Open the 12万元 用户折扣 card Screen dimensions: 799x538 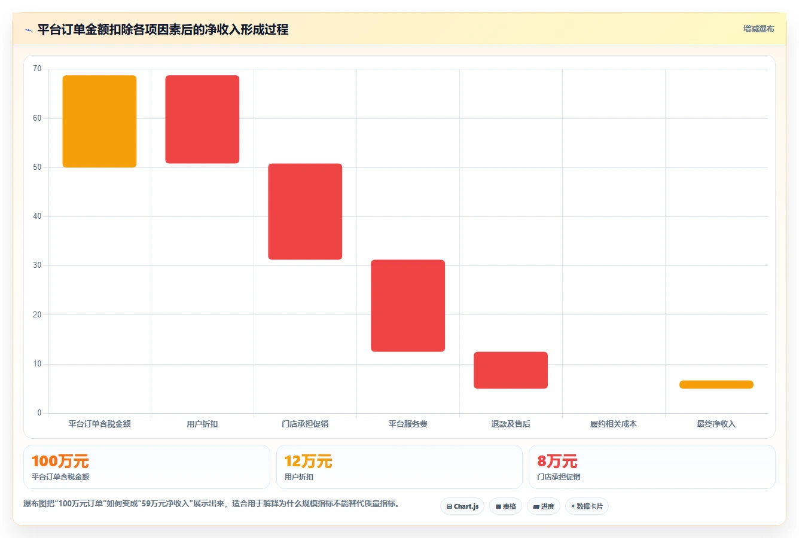point(399,467)
